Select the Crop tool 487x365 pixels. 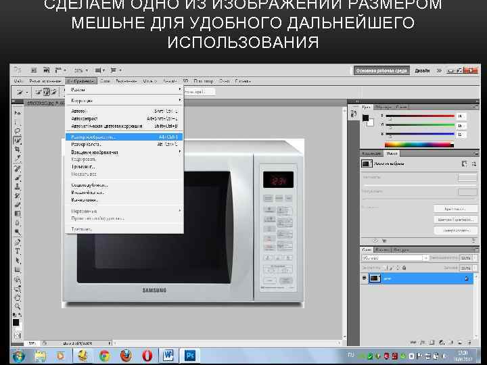point(18,149)
